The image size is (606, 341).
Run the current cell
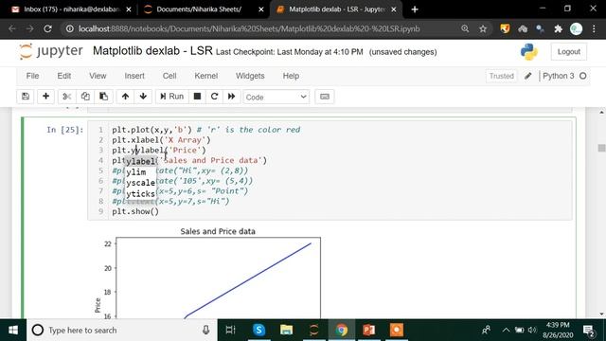pos(172,97)
